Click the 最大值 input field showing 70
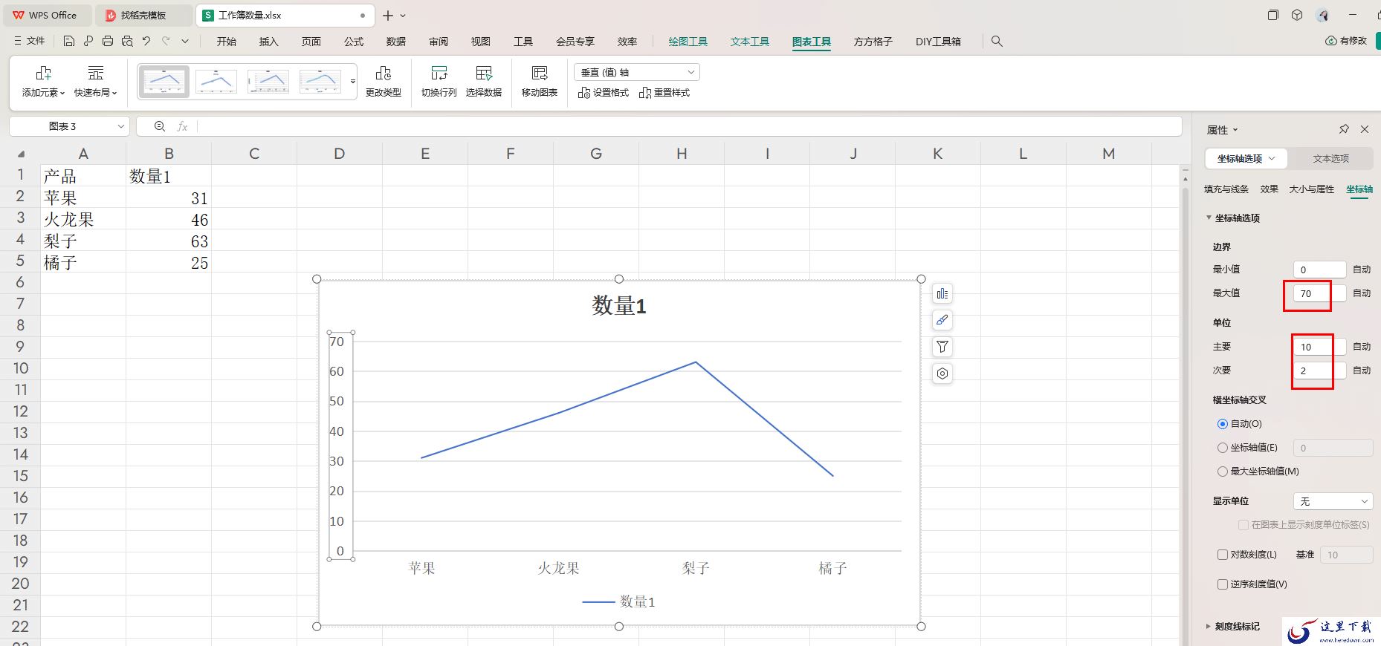 point(1319,293)
